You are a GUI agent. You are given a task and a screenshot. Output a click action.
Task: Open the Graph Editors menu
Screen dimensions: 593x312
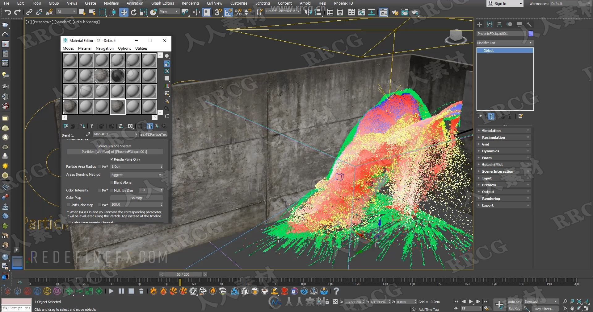(x=162, y=3)
